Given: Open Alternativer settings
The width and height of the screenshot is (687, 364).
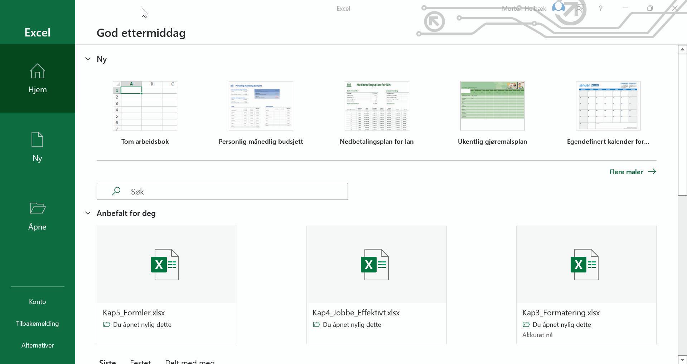Looking at the screenshot, I should coord(38,345).
